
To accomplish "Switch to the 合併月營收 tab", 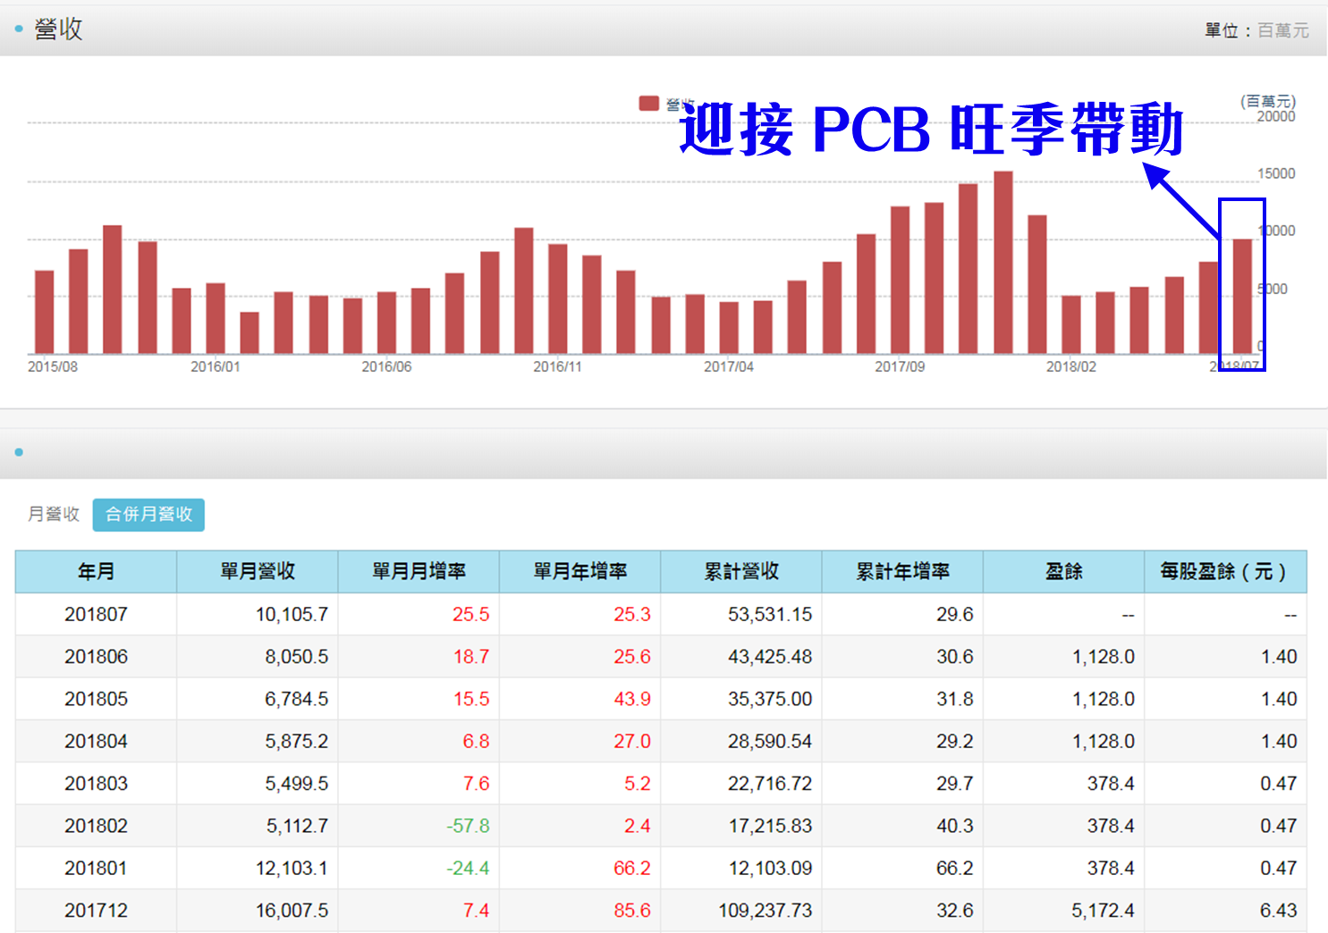I will 148,515.
